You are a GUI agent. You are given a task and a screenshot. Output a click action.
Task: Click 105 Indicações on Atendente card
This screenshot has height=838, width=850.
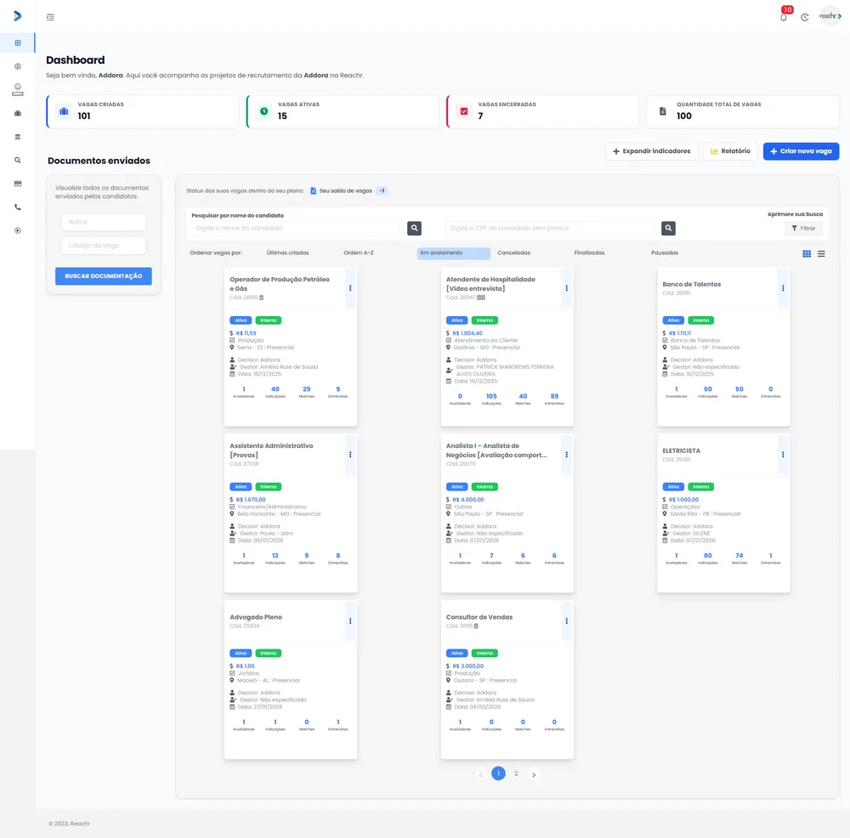[x=491, y=399]
